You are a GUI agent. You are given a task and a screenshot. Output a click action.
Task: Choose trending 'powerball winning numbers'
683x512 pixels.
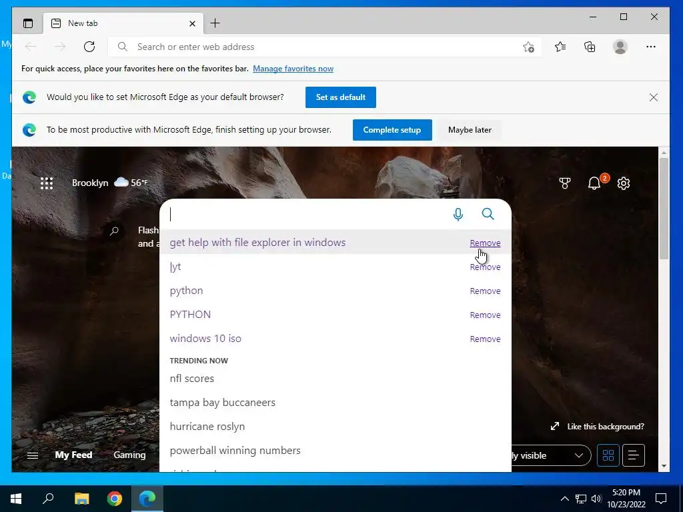[x=235, y=451]
